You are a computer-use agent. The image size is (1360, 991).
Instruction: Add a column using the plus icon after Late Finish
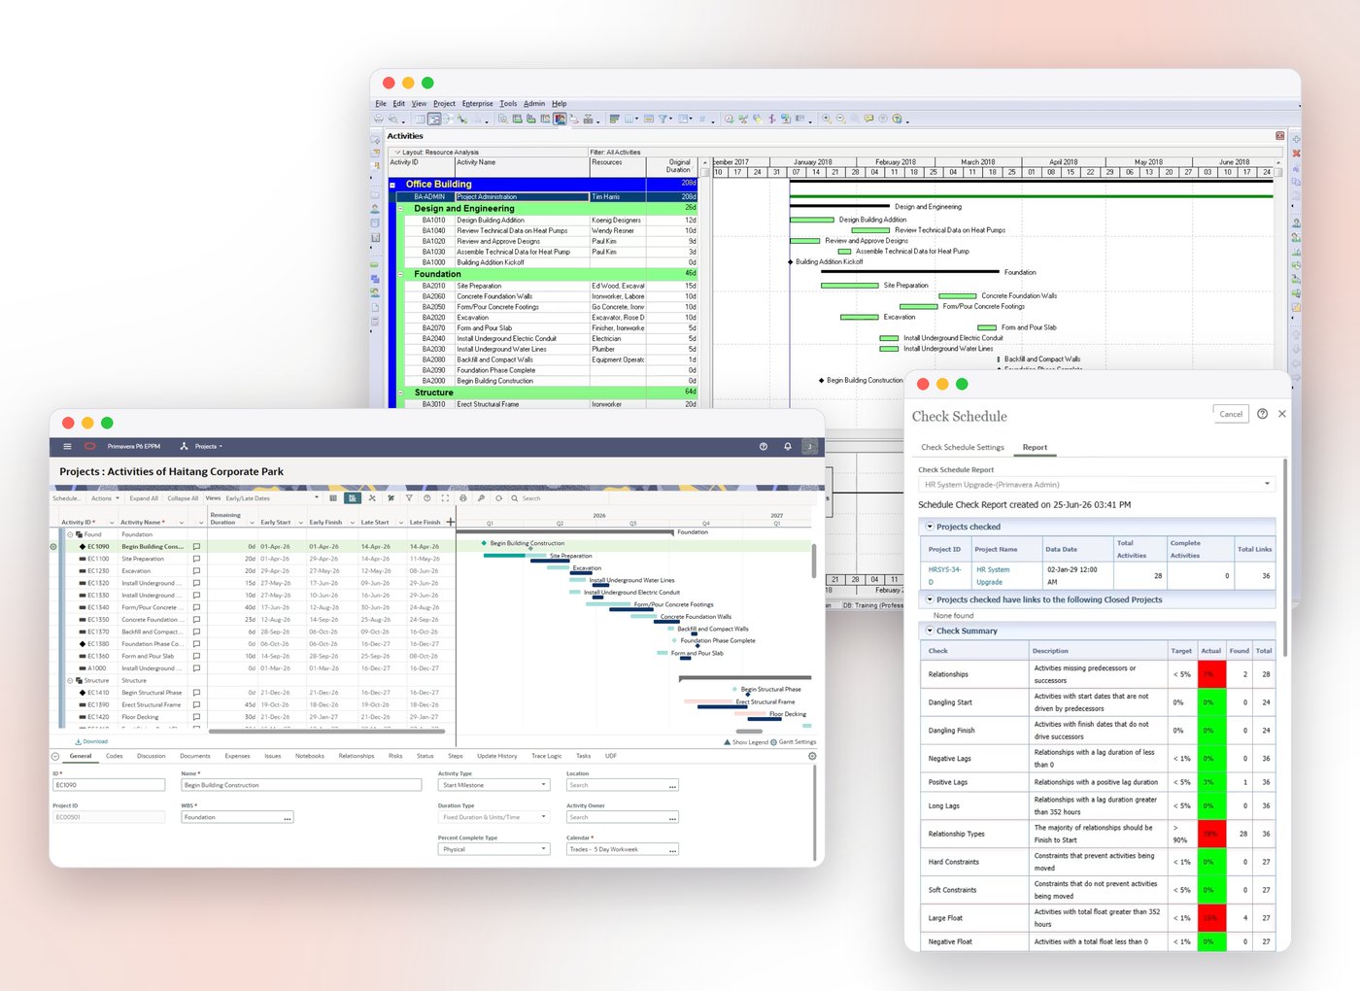pos(450,522)
